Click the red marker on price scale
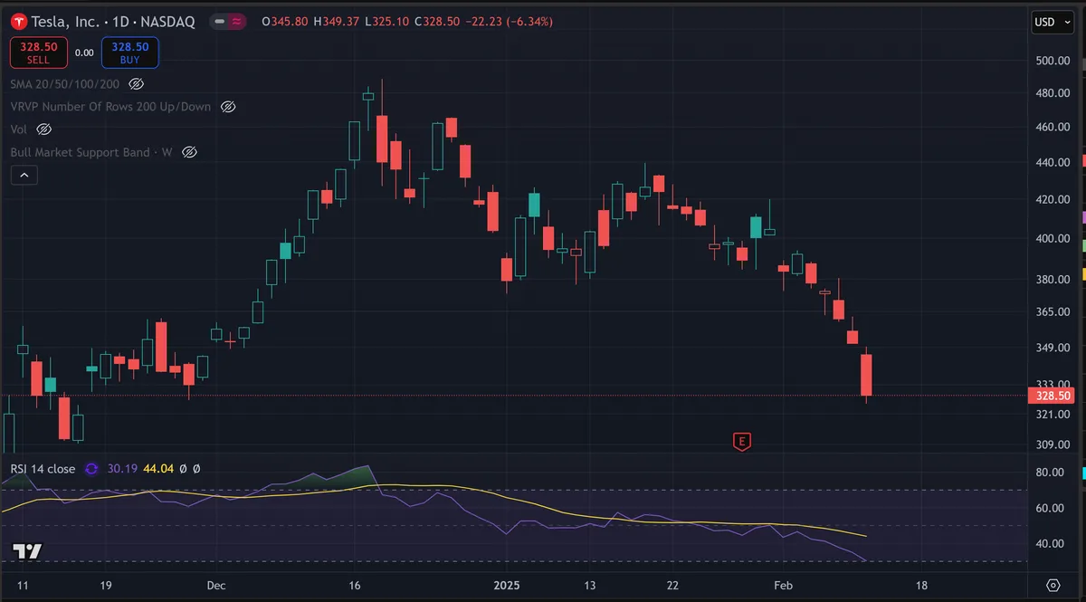Image resolution: width=1086 pixels, height=602 pixels. [1083, 162]
